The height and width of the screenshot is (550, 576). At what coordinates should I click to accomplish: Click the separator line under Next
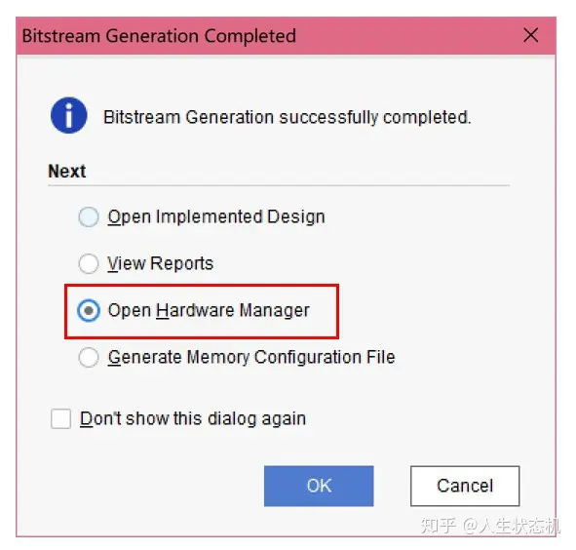pyautogui.click(x=279, y=185)
